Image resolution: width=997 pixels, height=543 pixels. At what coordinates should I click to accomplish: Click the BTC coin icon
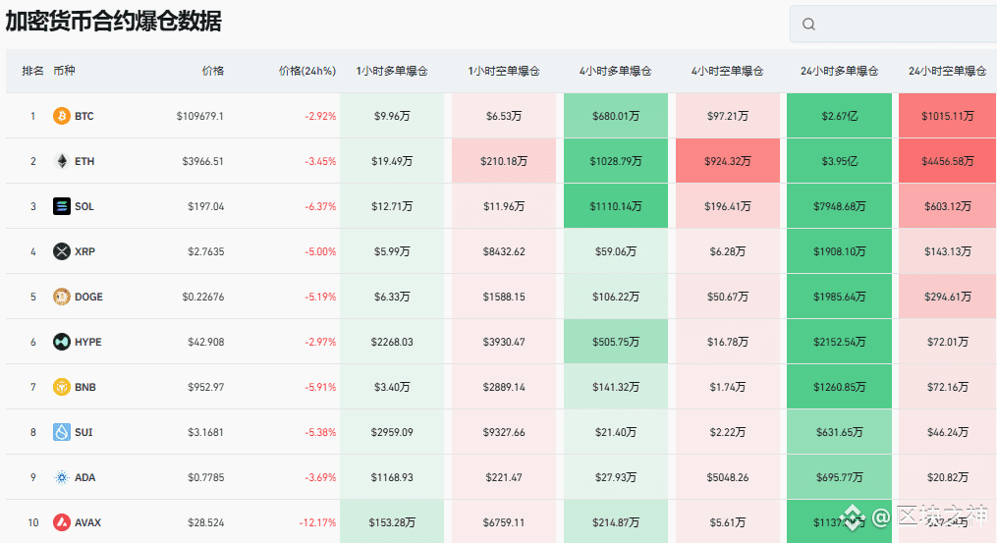62,116
